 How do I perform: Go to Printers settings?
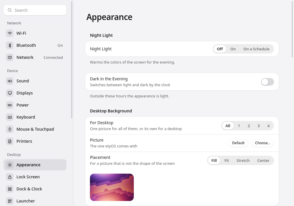(x=35, y=141)
